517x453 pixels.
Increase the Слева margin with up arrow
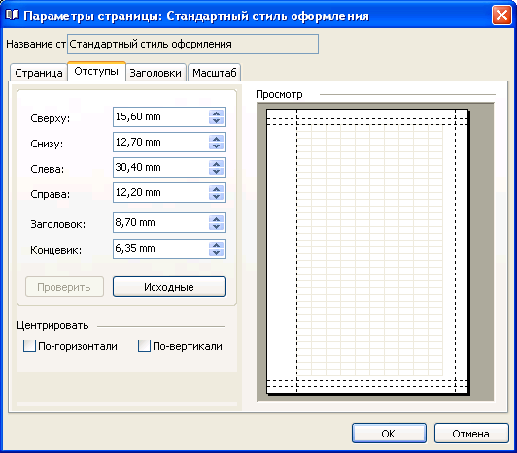[x=217, y=164]
